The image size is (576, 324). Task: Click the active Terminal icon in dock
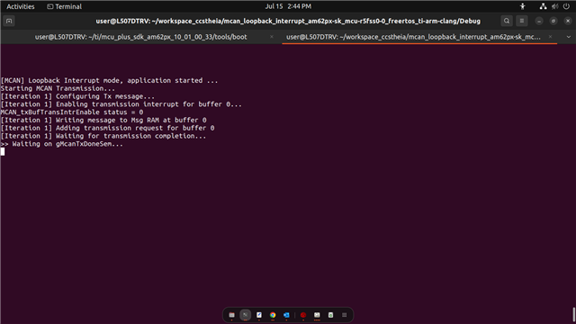coord(246,315)
